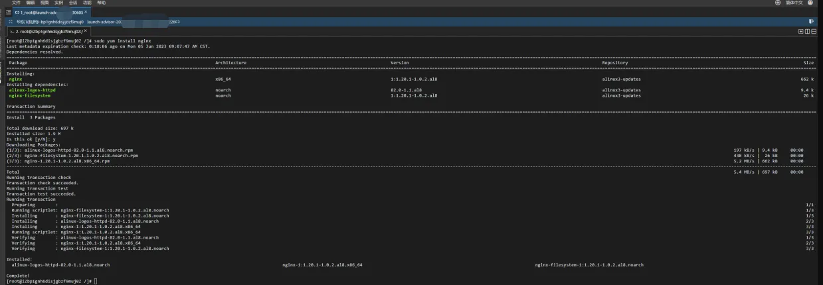This screenshot has height=285, width=823.
Task: Close the 2. root@iZbp1gnh6disjgbzf9muj0Z terminal tab
Action: 86,30
